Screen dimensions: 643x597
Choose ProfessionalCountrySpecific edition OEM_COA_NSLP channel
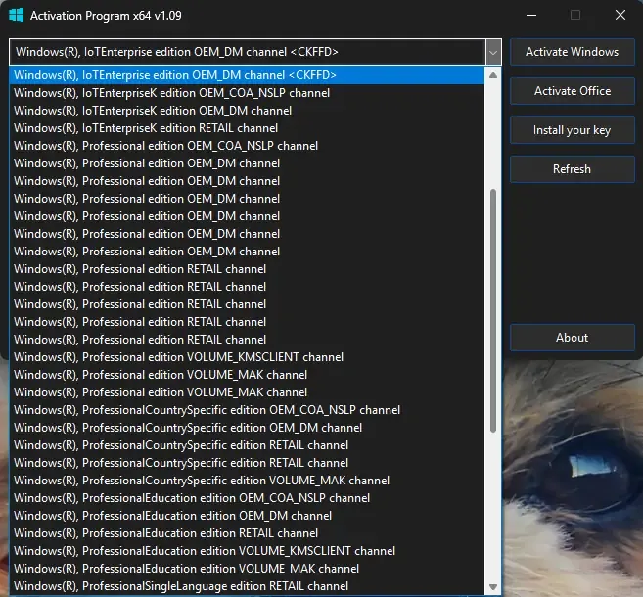pos(247,410)
